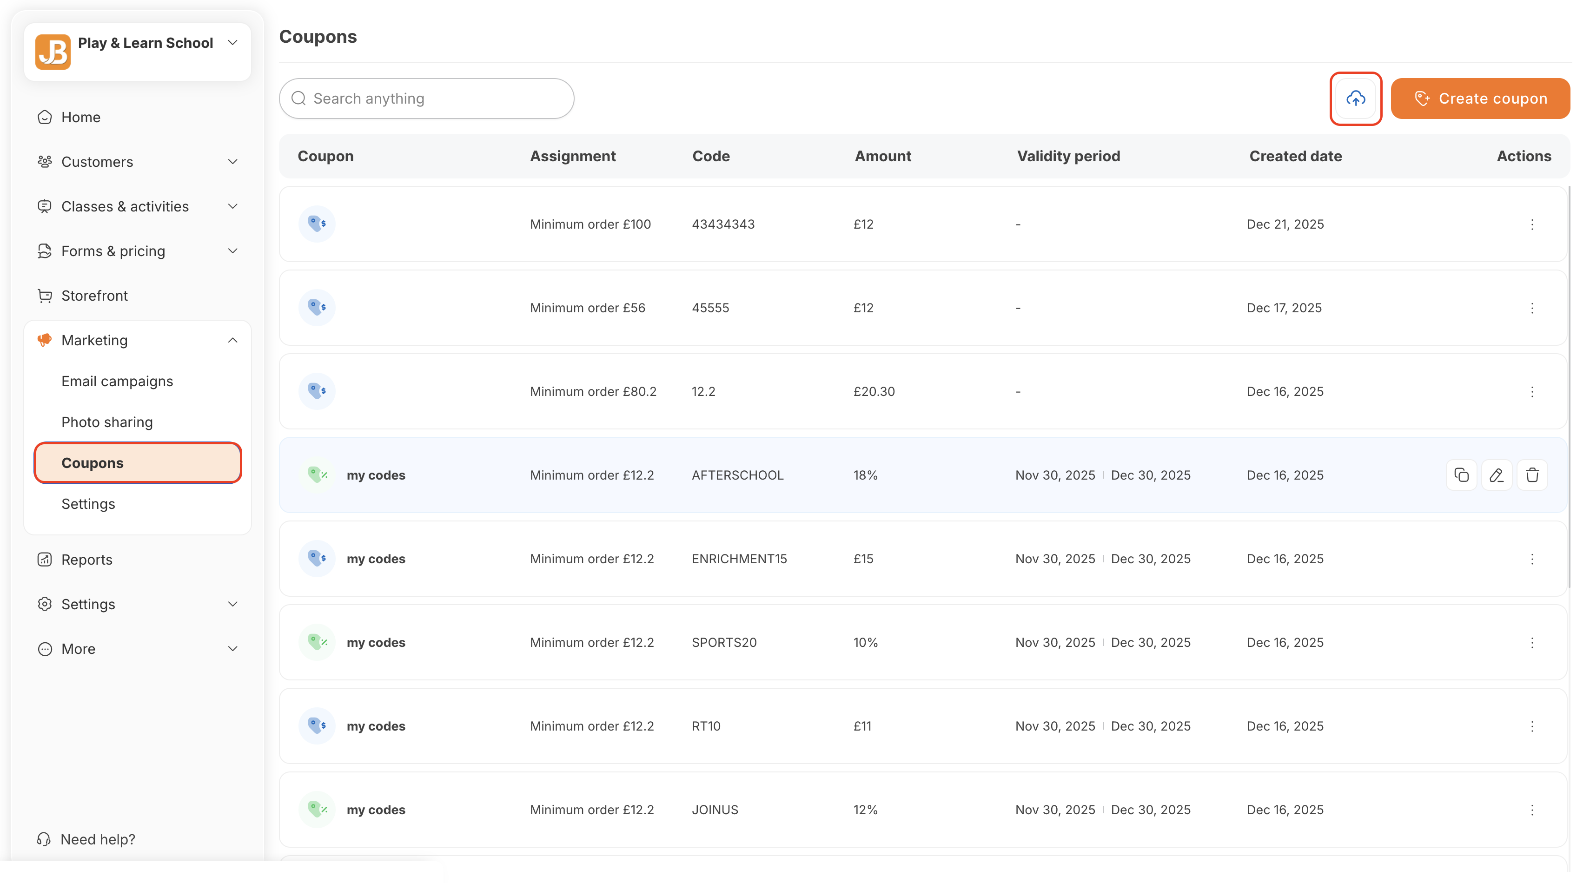Viewport: 1590px width, 883px height.
Task: Expand the Customers menu chevron
Action: (233, 162)
